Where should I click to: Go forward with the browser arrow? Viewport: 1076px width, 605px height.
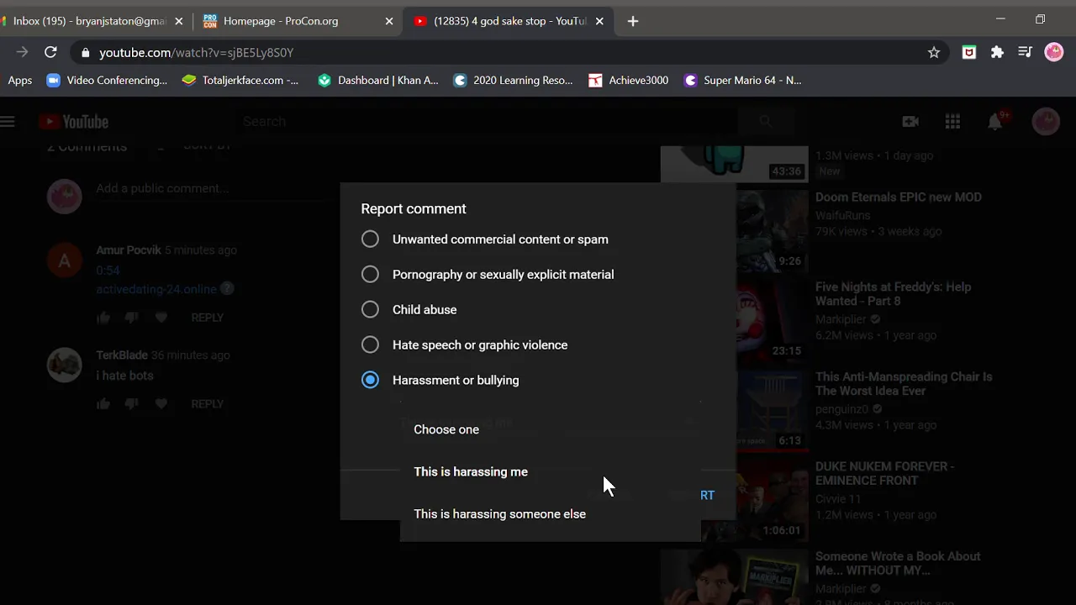pyautogui.click(x=22, y=52)
